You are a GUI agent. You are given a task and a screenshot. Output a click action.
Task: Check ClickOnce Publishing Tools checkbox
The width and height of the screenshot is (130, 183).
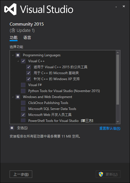[23, 103]
